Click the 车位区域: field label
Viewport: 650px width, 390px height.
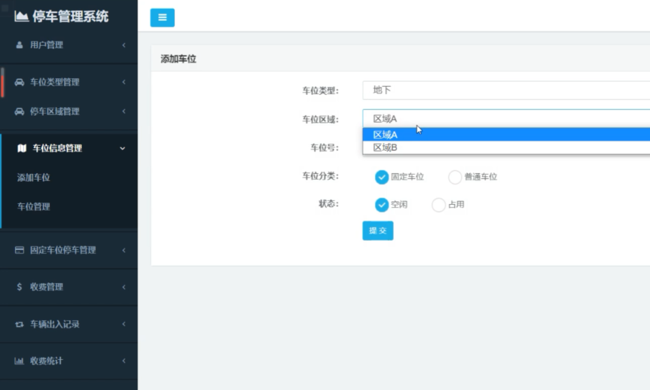(x=320, y=120)
